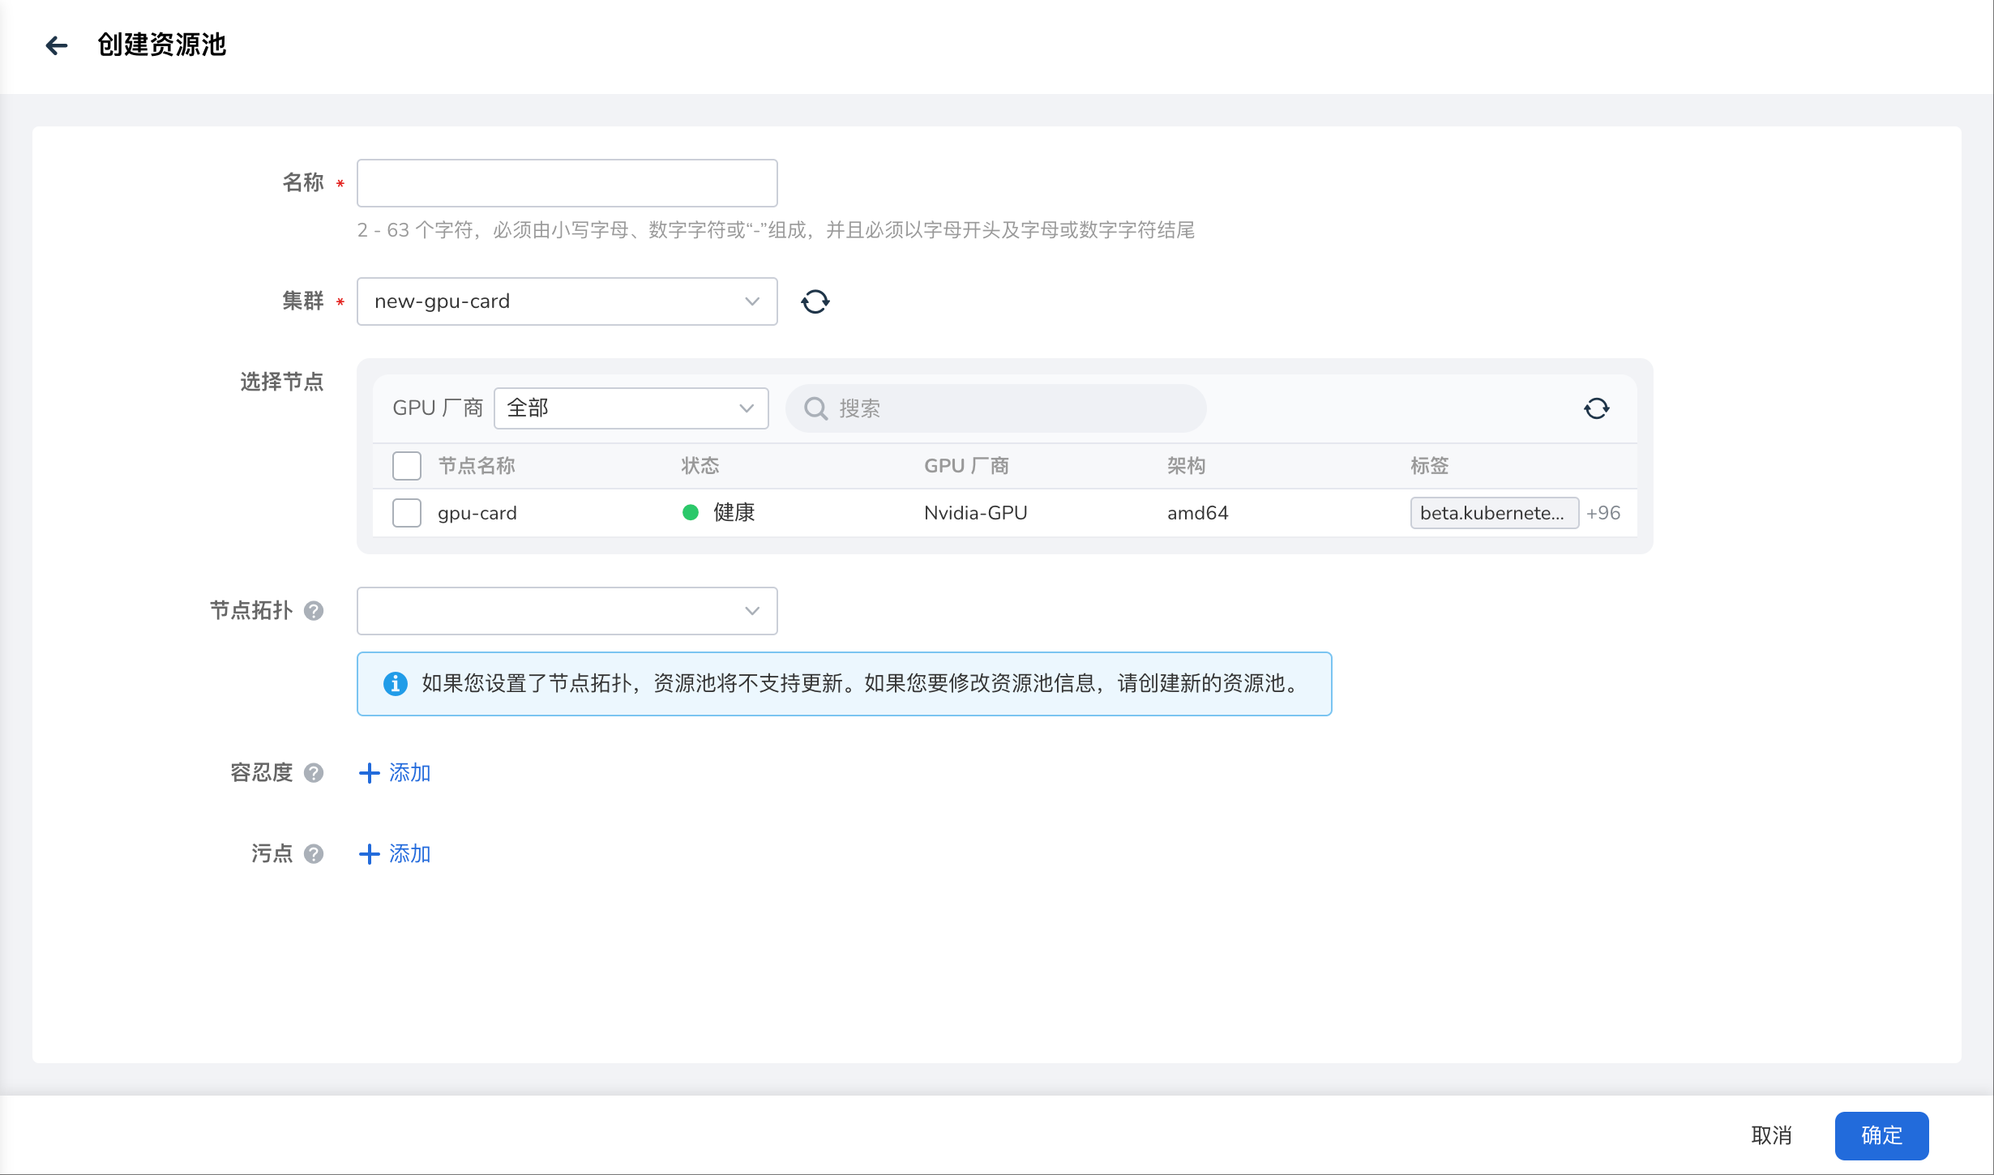
Task: Open the 容忍度 help tooltip icon
Action: point(314,773)
